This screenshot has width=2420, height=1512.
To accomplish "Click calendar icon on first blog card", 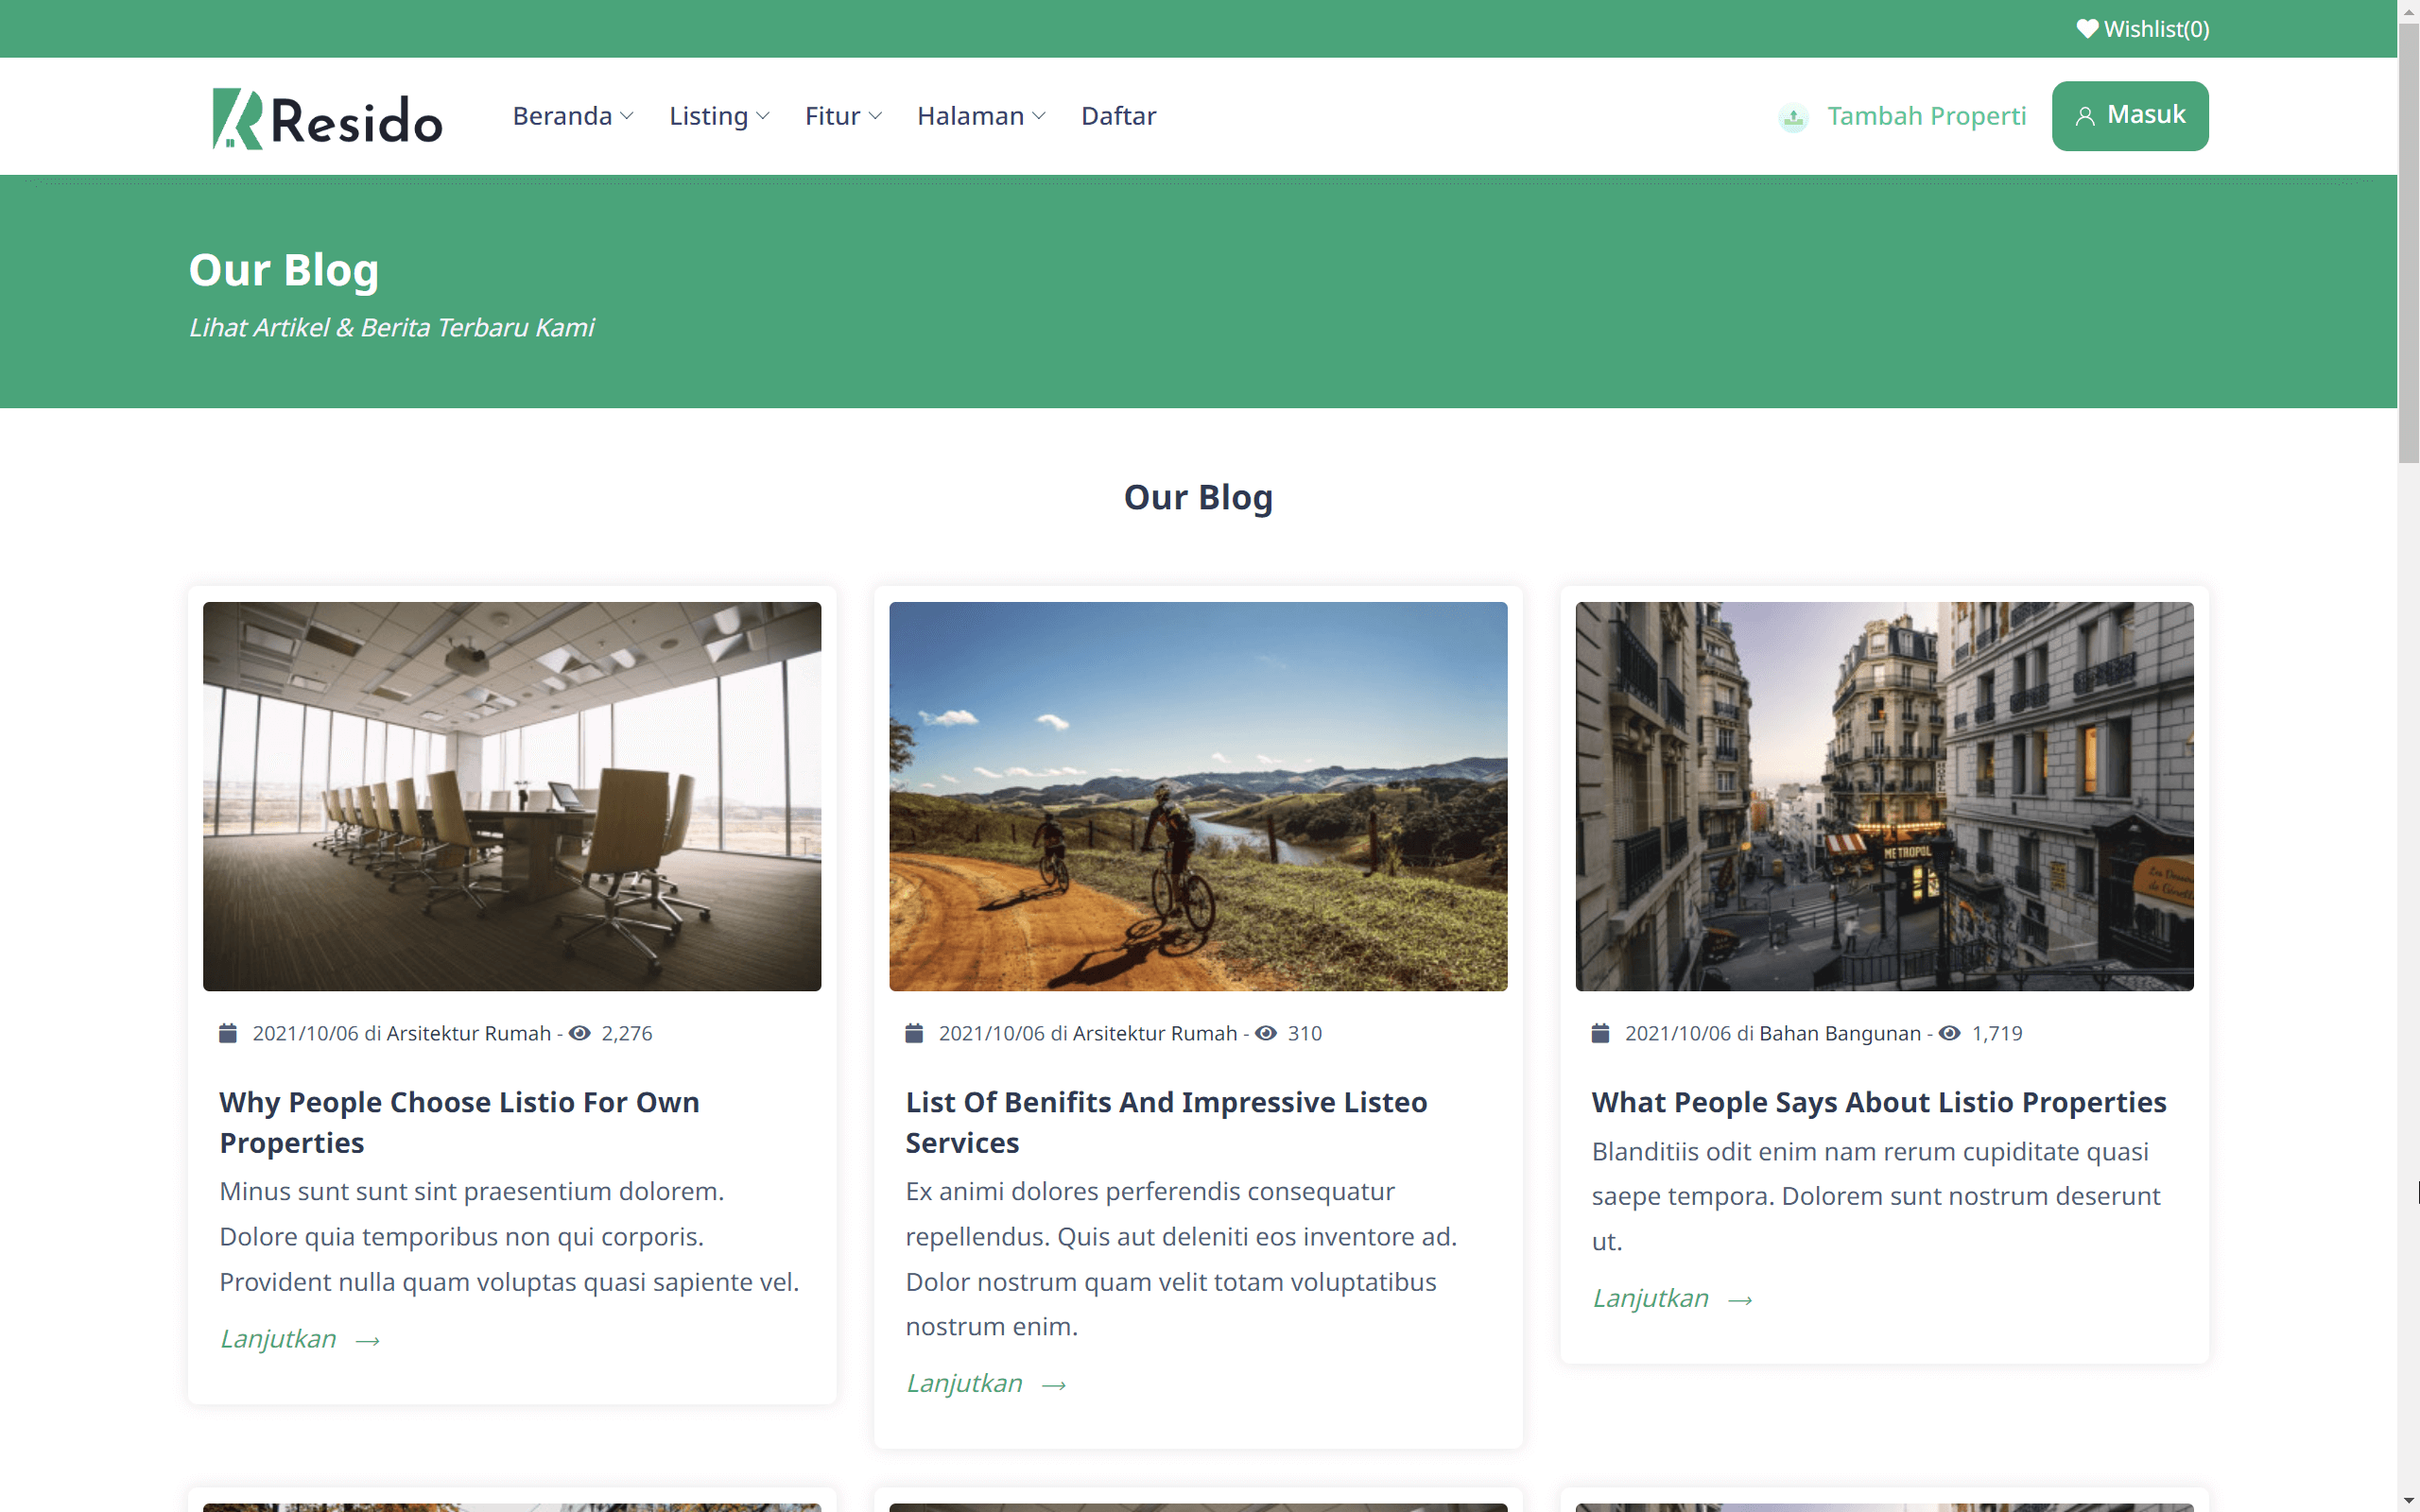I will pyautogui.click(x=228, y=1033).
